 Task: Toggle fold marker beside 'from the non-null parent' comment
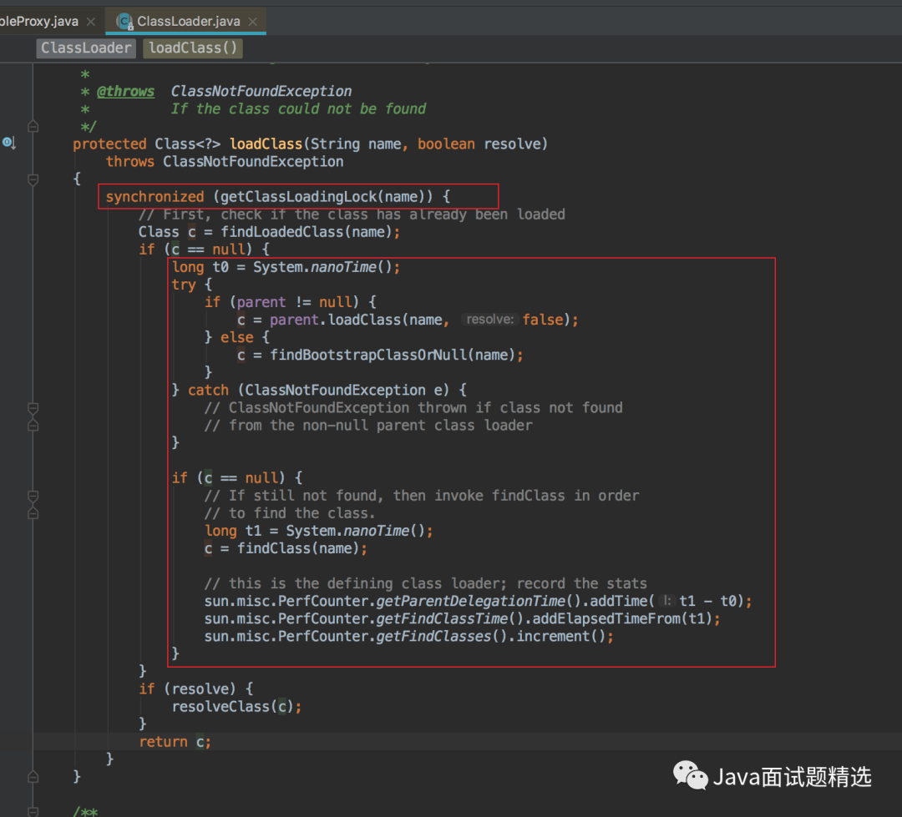pos(33,426)
